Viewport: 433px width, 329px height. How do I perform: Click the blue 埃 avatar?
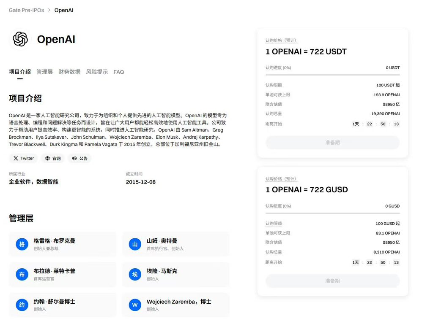135,275
